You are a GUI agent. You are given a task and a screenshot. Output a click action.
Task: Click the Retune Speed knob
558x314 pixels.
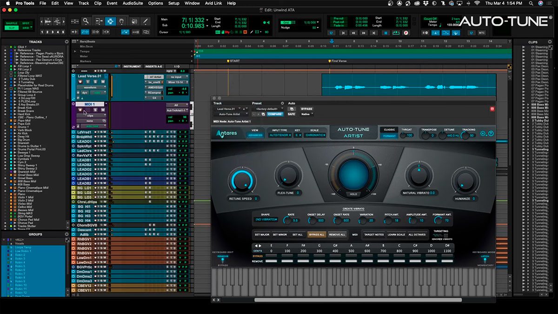tap(242, 181)
